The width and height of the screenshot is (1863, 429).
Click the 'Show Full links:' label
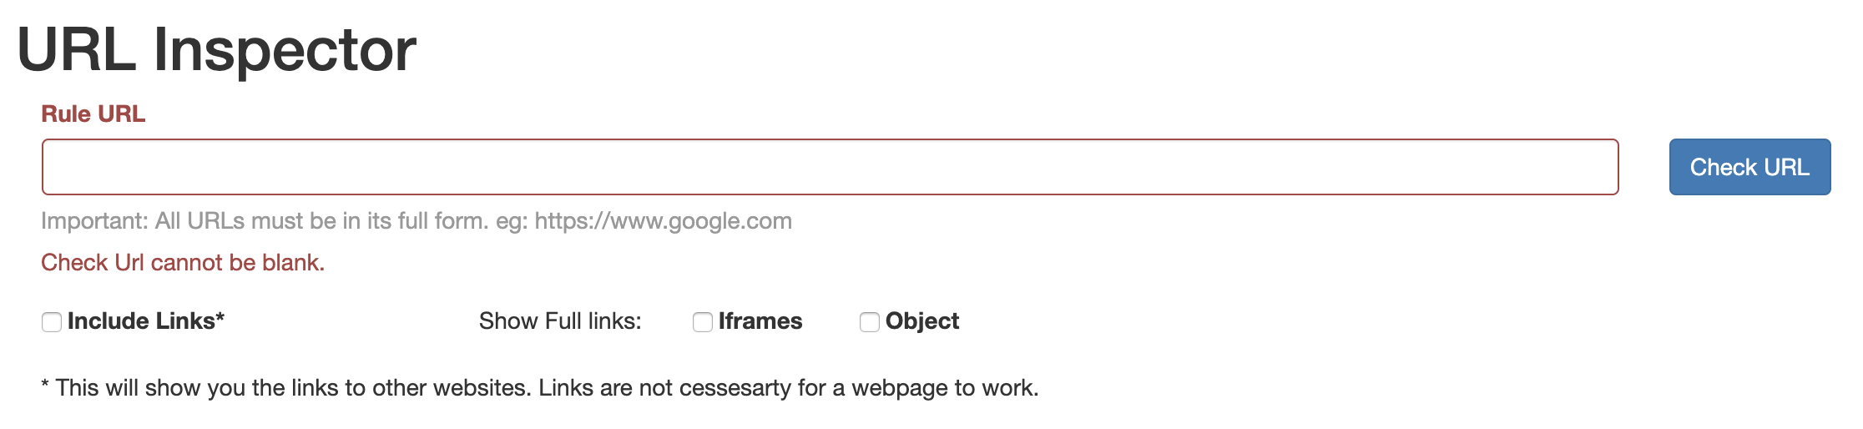(x=560, y=321)
